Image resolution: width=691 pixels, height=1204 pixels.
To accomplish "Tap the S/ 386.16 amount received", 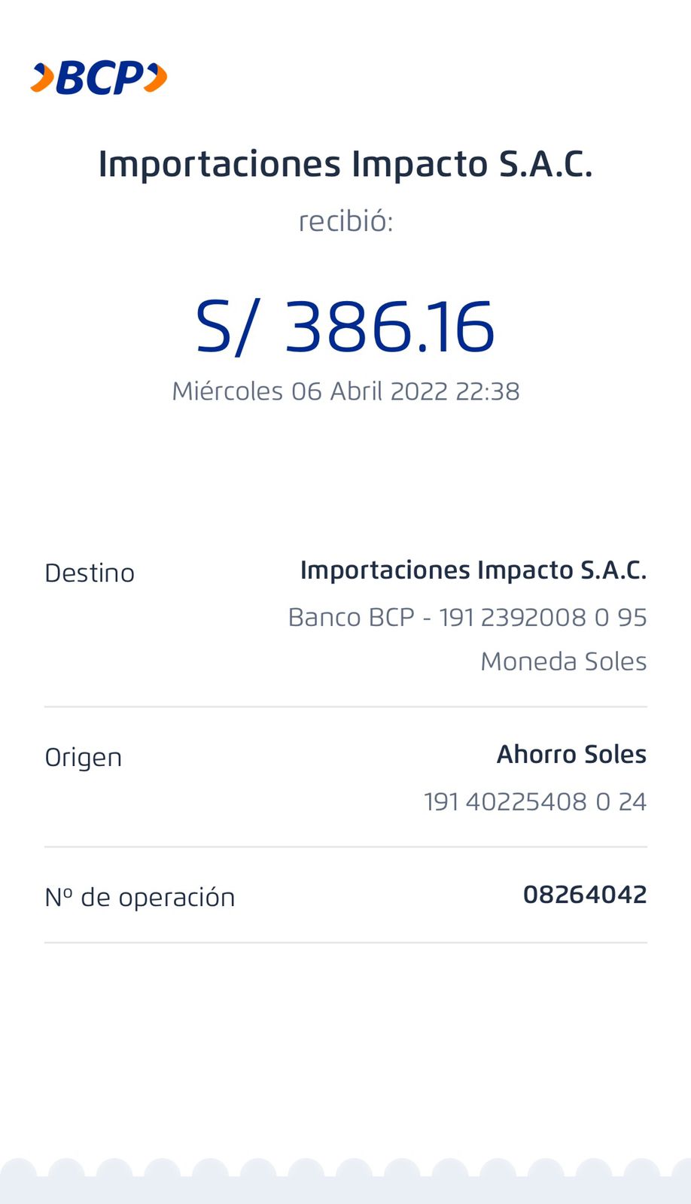I will coord(345,327).
